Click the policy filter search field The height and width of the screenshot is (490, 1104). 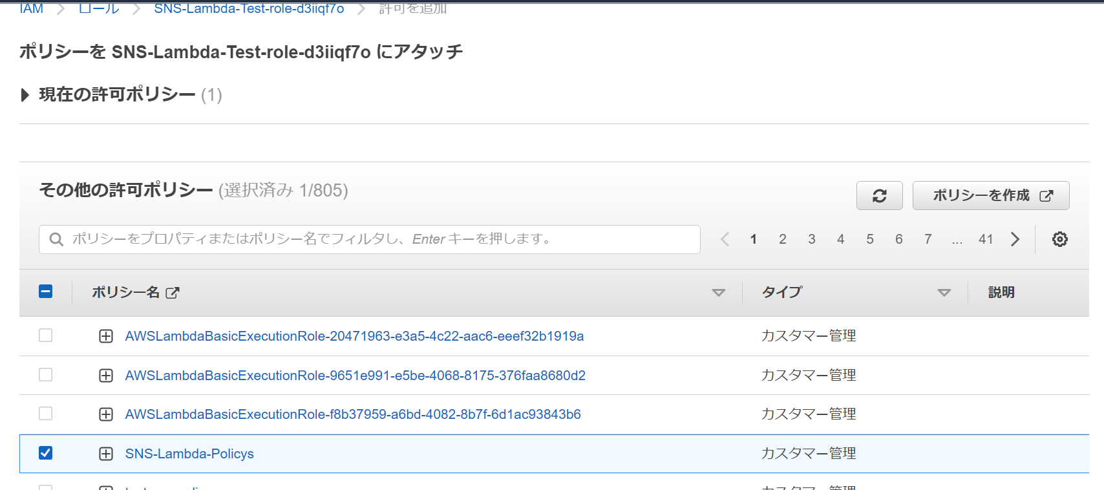click(x=370, y=239)
